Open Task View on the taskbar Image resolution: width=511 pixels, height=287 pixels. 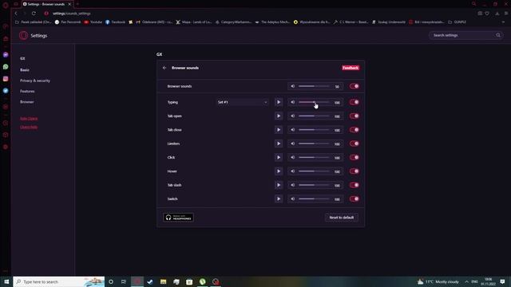[124, 281]
